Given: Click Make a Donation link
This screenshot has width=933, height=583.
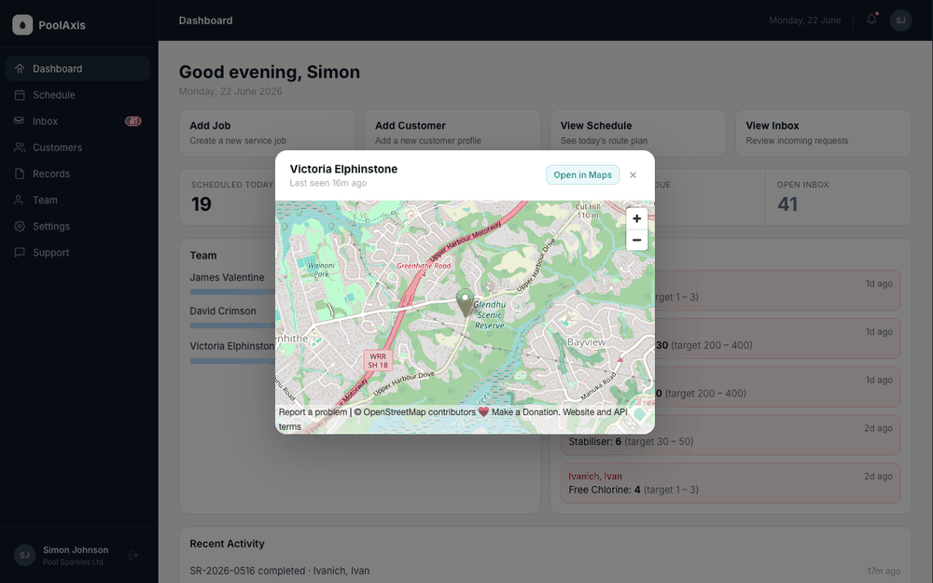Looking at the screenshot, I should point(525,411).
